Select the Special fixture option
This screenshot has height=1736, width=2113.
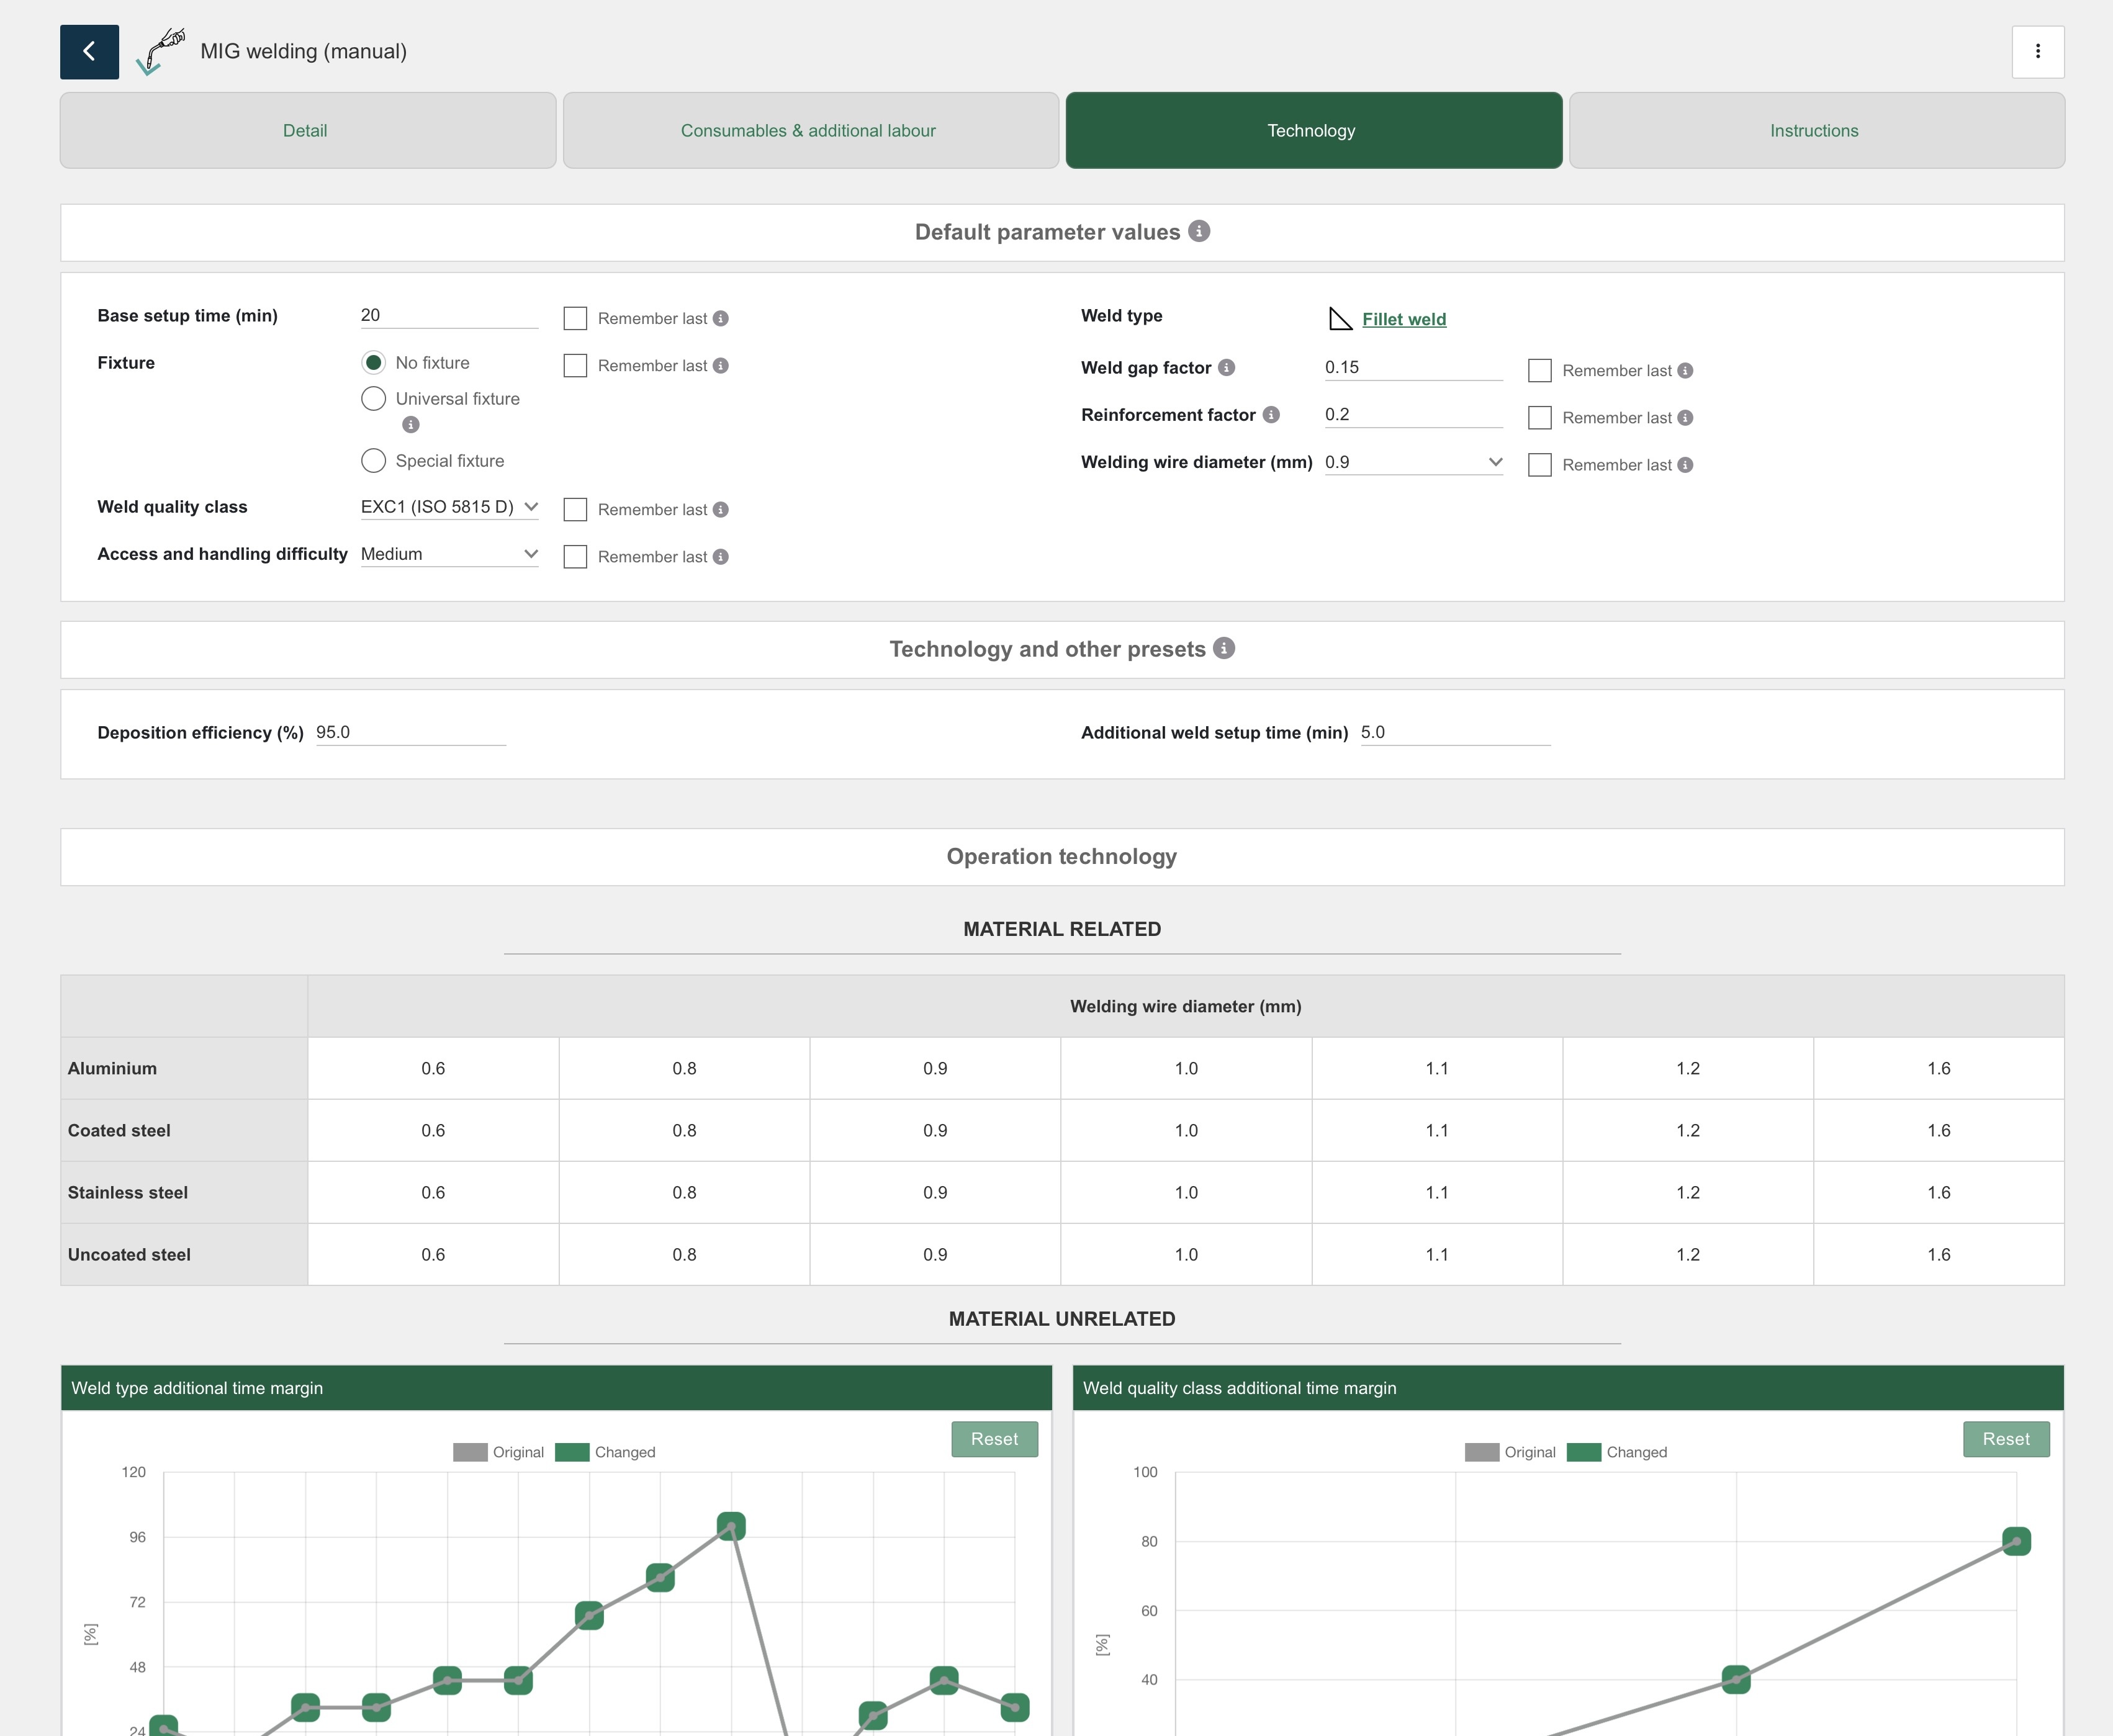coord(373,461)
